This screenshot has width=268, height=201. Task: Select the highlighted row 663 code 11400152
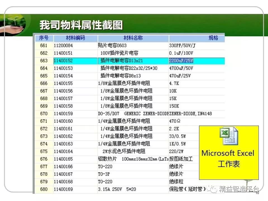coord(63,61)
